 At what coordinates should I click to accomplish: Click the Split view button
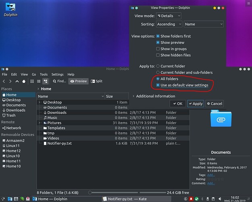coord(97,81)
